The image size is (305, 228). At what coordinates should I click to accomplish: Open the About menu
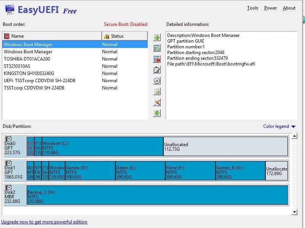click(x=289, y=8)
